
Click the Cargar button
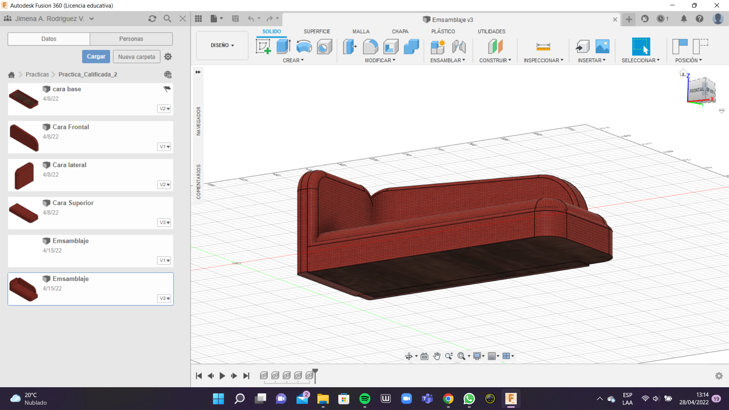[96, 57]
